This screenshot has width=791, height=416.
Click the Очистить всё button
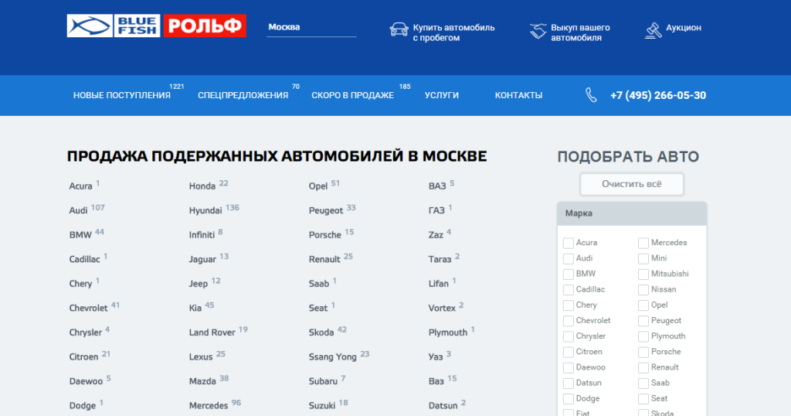(632, 184)
